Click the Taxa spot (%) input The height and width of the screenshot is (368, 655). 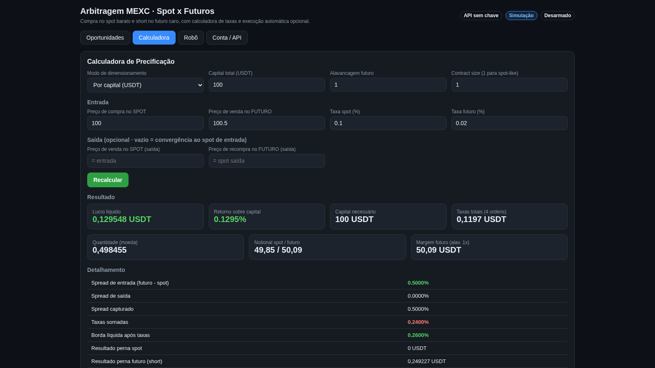click(388, 123)
